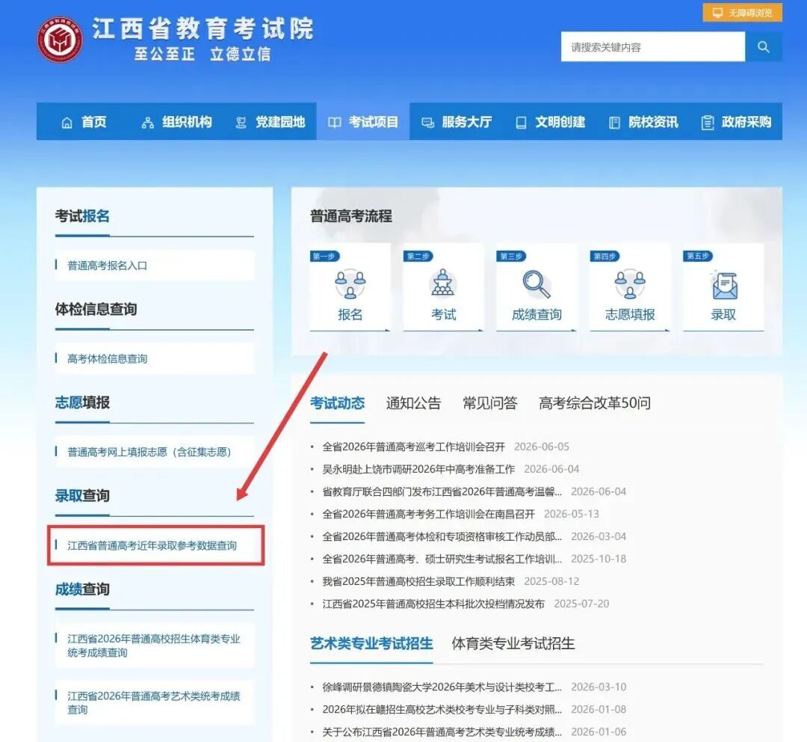This screenshot has width=807, height=742.
Task: Click the 志愿填报 sidebar section heading
Action: 82,402
